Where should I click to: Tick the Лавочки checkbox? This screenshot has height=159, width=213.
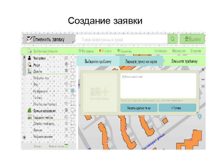pos(72,129)
